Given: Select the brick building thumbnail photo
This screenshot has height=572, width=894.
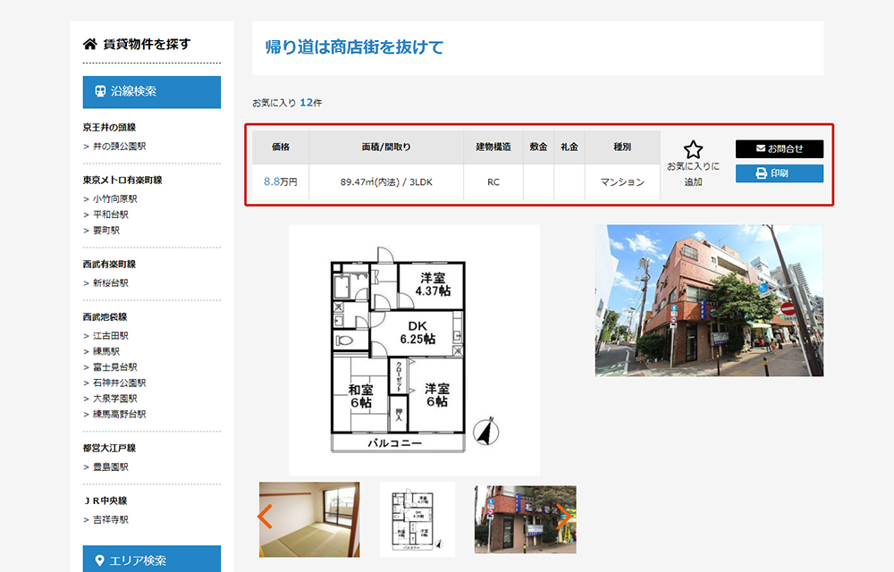Looking at the screenshot, I should point(525,519).
